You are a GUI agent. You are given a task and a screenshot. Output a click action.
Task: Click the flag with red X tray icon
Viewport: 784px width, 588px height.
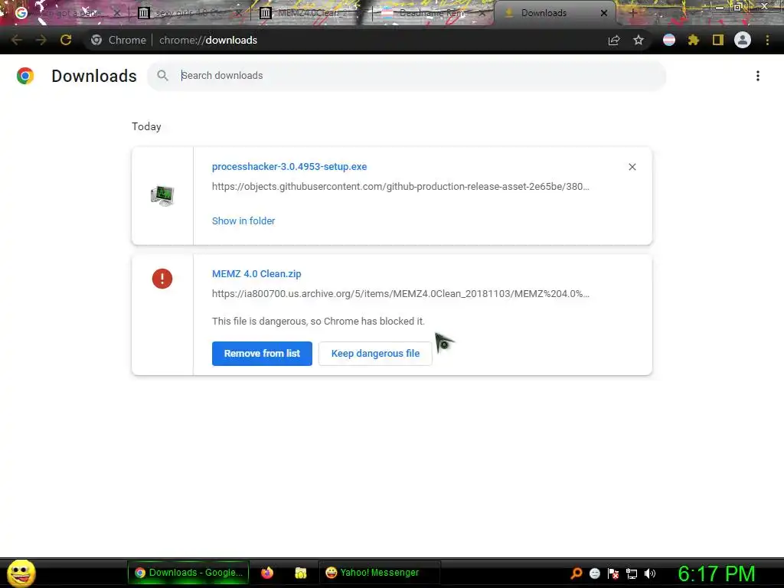tap(613, 573)
